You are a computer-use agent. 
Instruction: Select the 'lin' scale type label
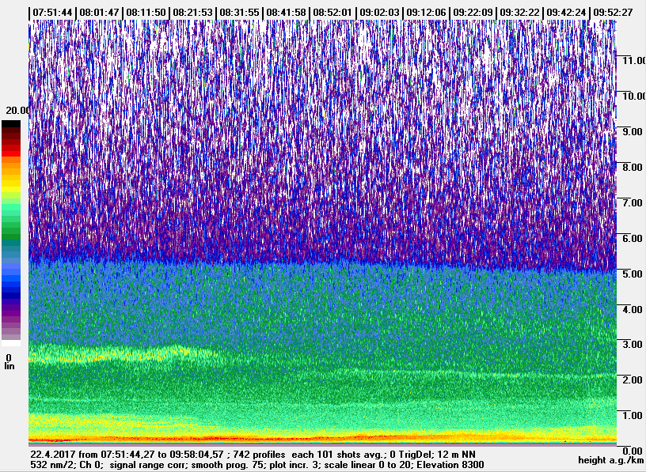9,366
